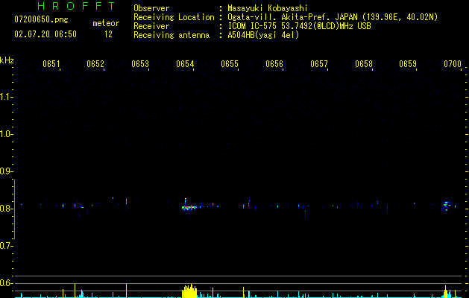This screenshot has width=469, height=298.
Task: Click the 0655 time marker
Action: click(x=230, y=64)
